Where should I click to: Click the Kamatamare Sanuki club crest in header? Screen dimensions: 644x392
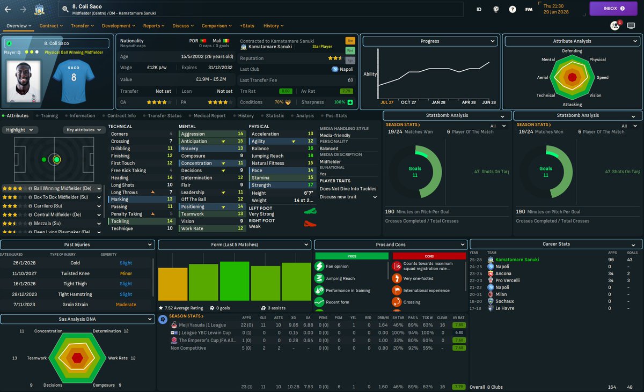point(39,9)
